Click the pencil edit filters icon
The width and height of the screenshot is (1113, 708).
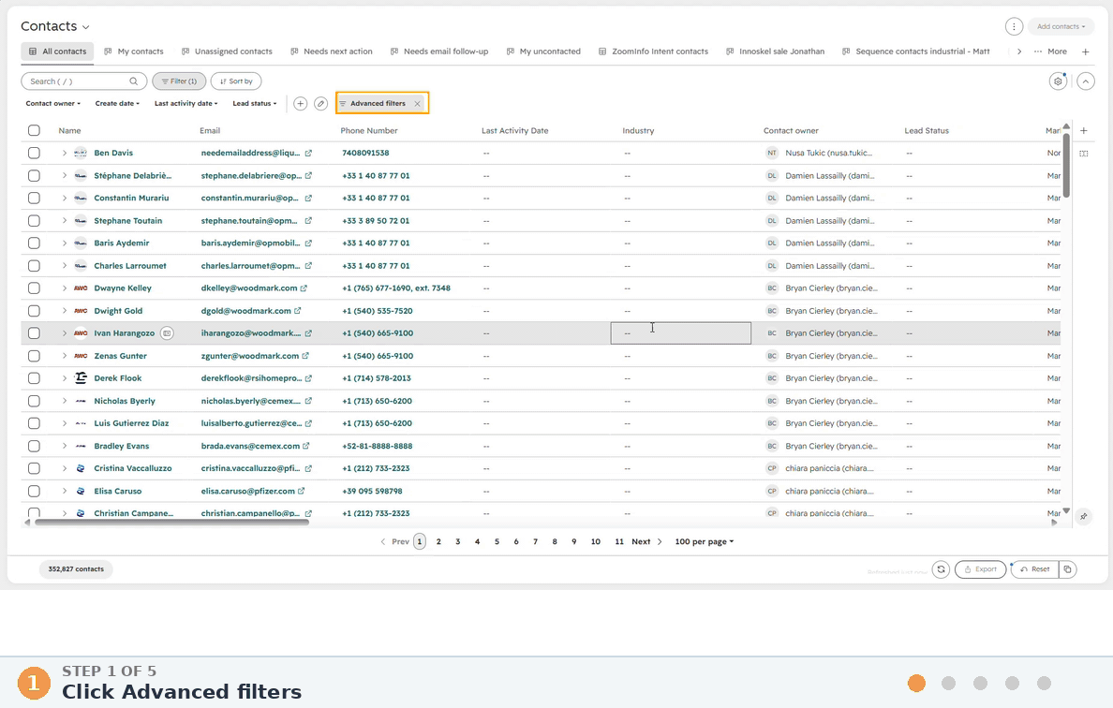(320, 104)
